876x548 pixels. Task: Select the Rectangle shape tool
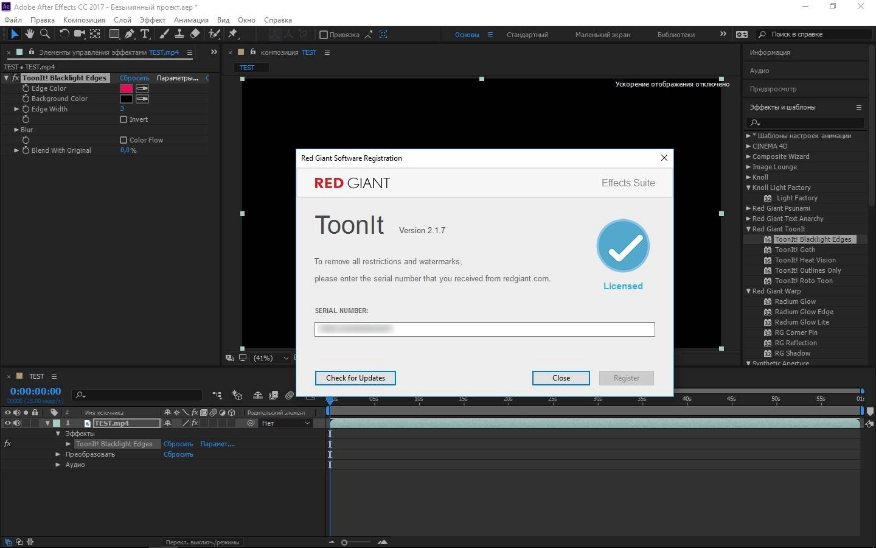coord(114,34)
